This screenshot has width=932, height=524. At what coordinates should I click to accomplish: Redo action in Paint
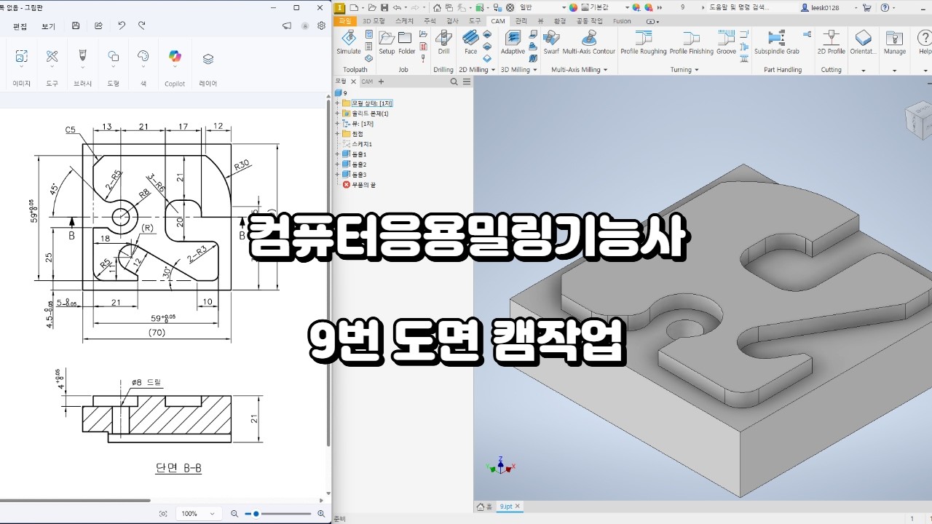(142, 25)
